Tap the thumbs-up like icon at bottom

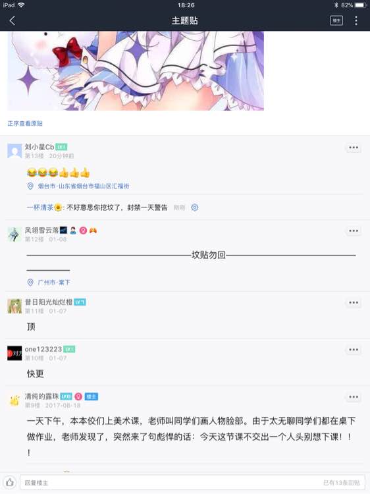point(10,482)
